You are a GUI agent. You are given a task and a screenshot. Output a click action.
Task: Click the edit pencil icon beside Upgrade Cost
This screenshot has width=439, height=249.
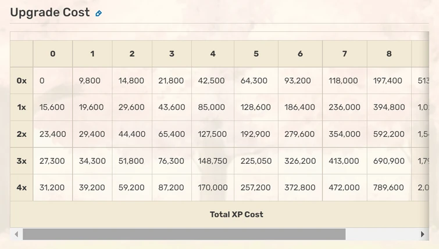(x=98, y=13)
